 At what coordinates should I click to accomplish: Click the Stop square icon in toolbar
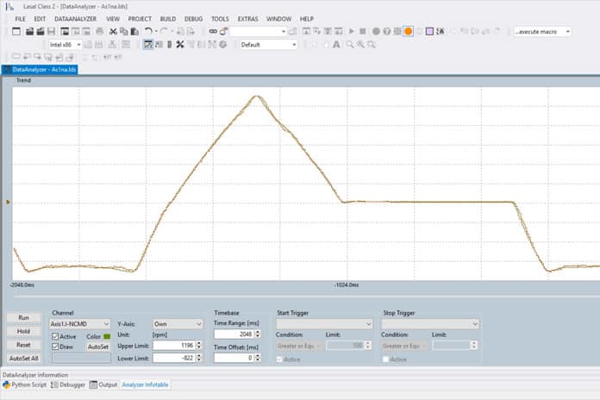362,31
